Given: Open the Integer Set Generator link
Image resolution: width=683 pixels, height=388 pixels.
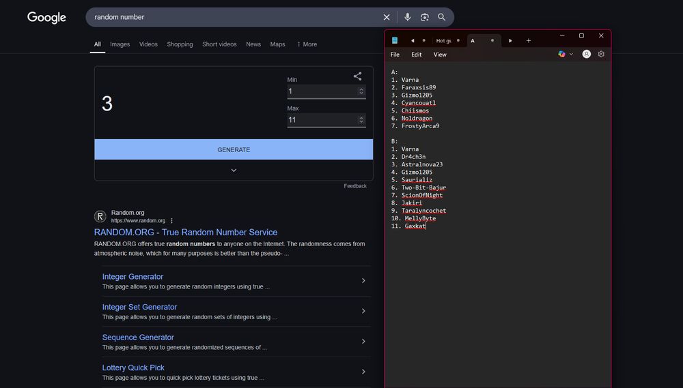Looking at the screenshot, I should click(139, 307).
